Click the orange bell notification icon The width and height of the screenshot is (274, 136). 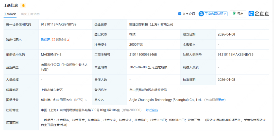23,6
